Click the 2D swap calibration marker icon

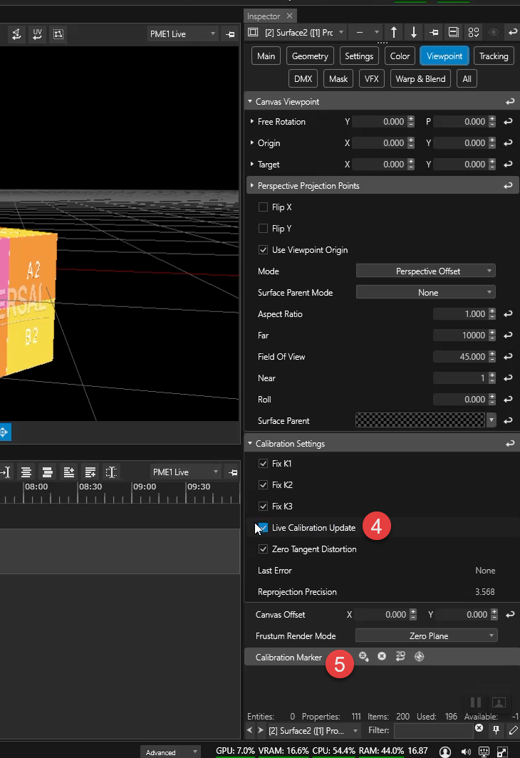(x=400, y=657)
